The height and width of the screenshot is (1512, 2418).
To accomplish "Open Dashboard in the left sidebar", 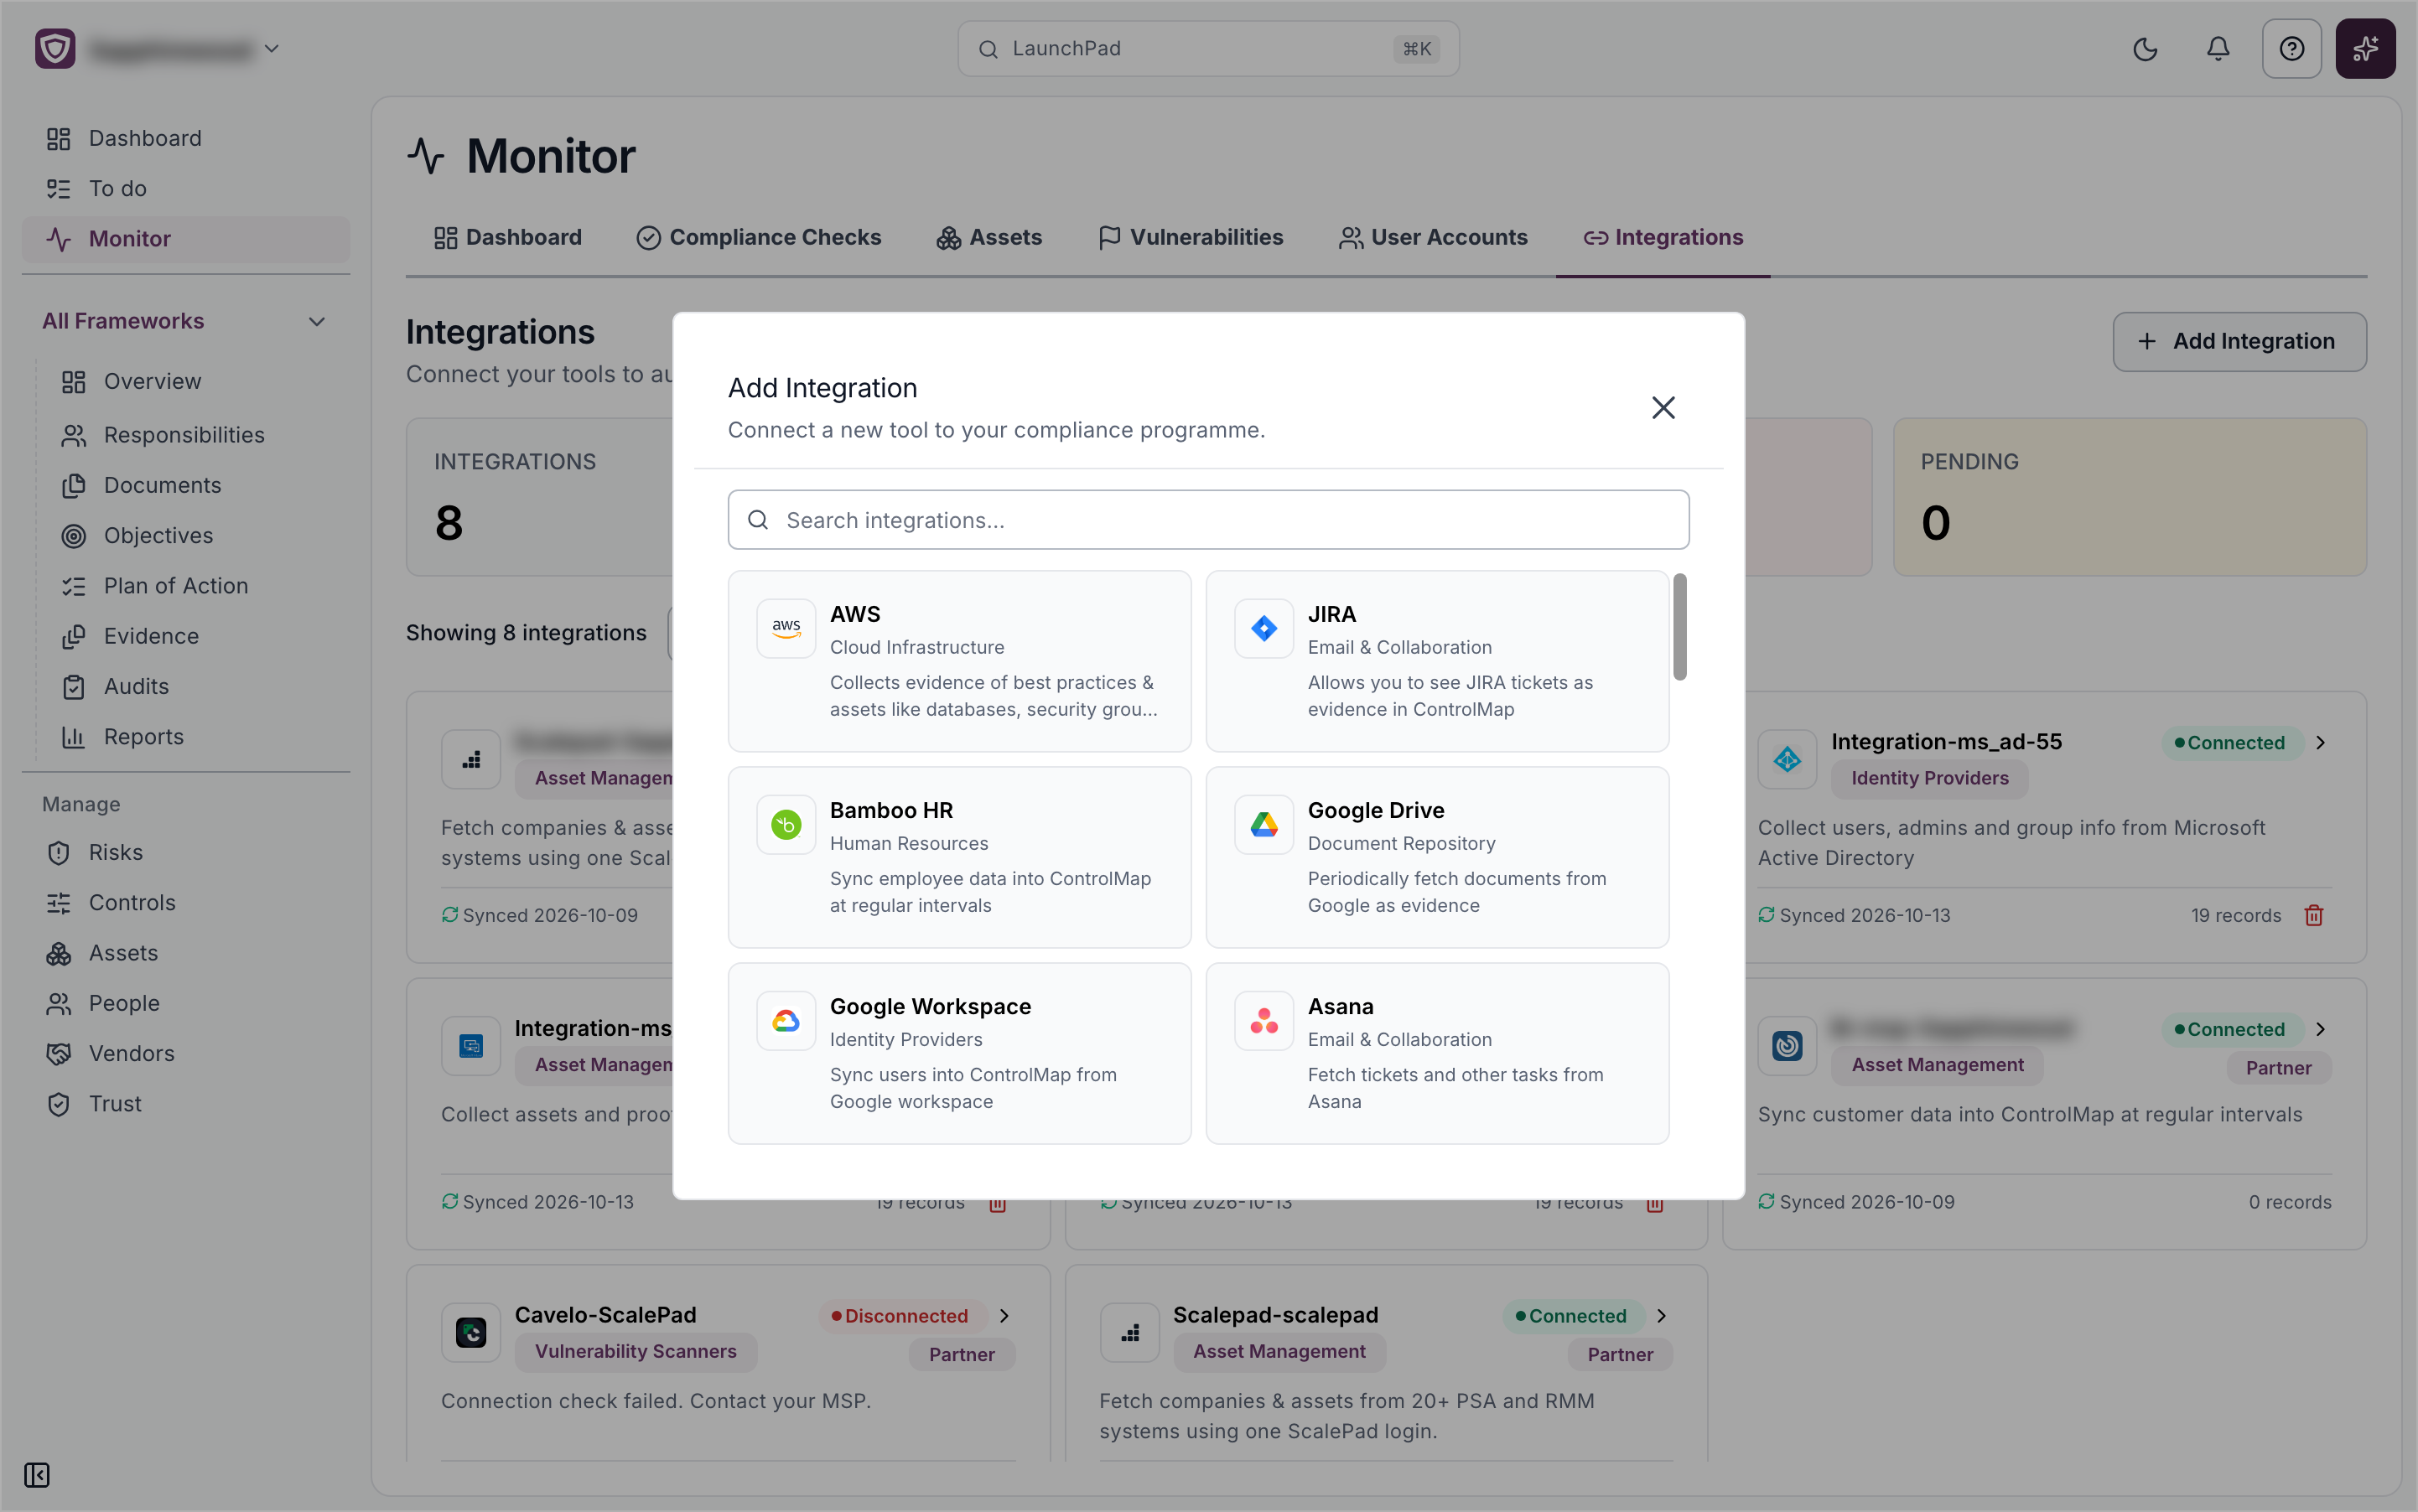I will click(x=186, y=138).
